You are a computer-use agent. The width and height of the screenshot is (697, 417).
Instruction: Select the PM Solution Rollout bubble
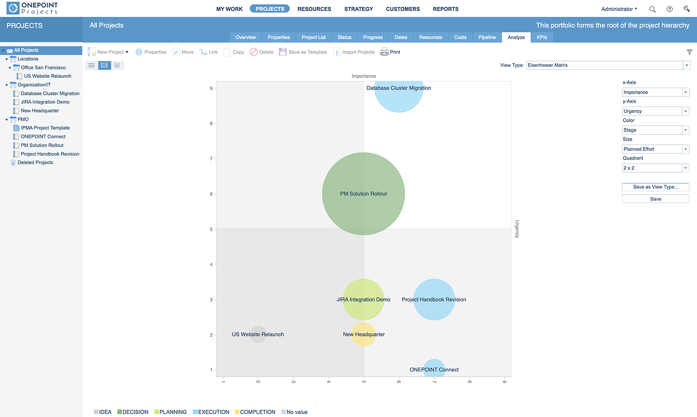click(363, 194)
